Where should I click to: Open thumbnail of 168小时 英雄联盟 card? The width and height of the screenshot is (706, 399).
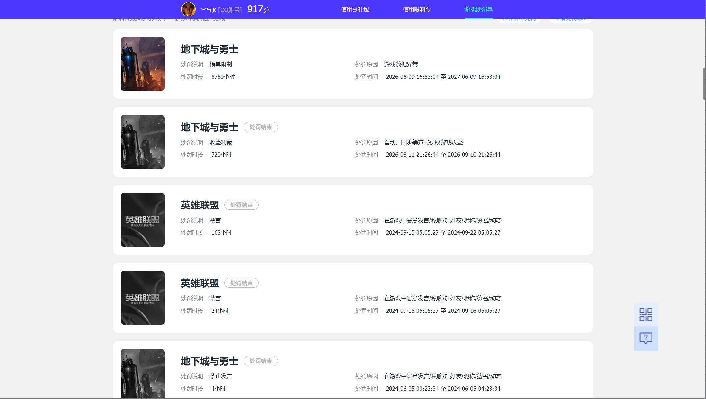[143, 220]
